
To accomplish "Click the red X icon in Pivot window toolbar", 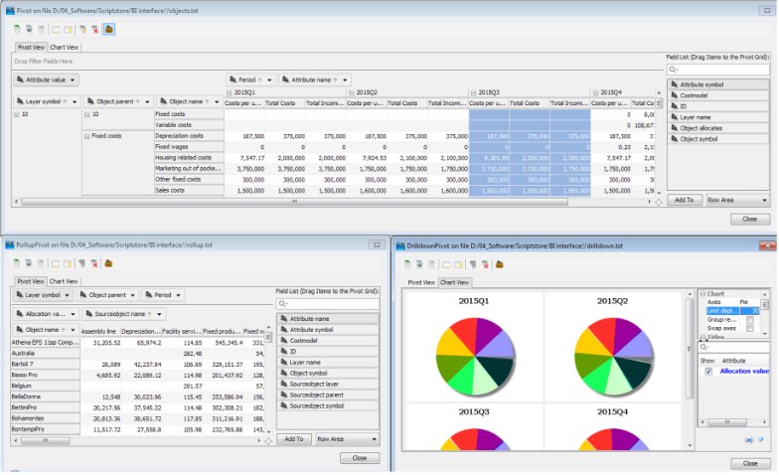I will click(95, 30).
